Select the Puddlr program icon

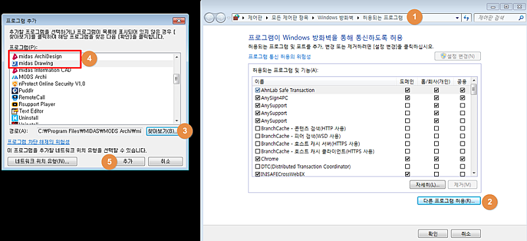[x=14, y=90]
